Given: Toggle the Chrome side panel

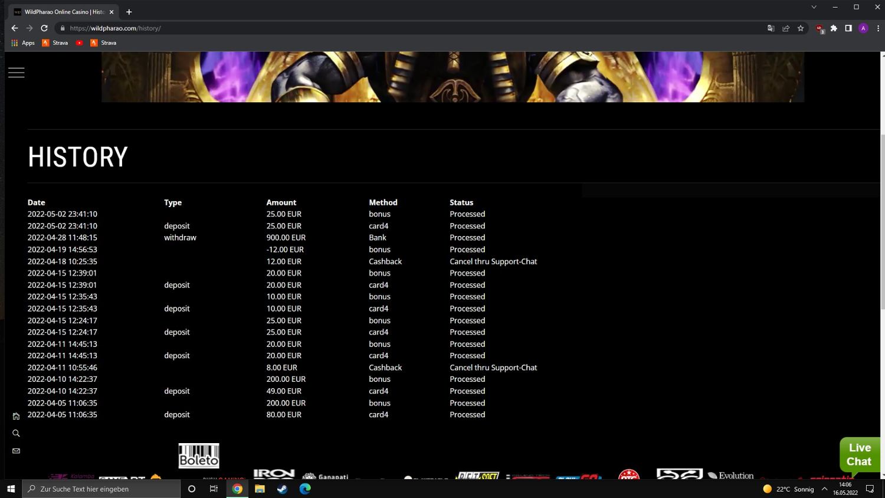Looking at the screenshot, I should [848, 28].
